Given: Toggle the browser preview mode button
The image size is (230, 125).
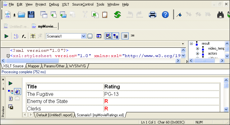Looking at the screenshot, I should [x=17, y=92].
